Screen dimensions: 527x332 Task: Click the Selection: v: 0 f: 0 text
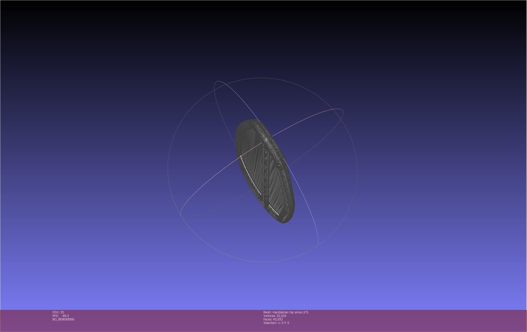point(276,323)
